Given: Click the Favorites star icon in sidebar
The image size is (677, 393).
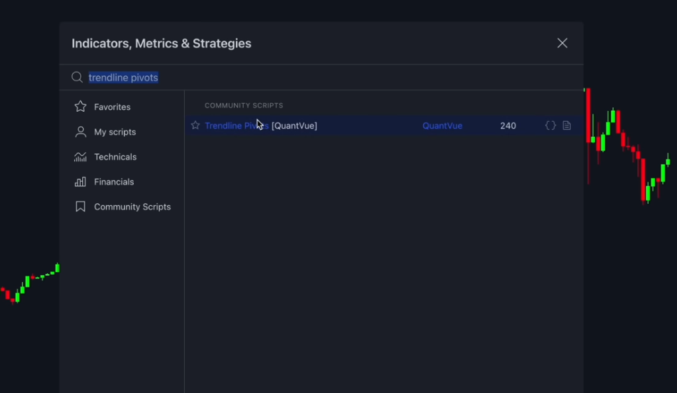Looking at the screenshot, I should (80, 107).
